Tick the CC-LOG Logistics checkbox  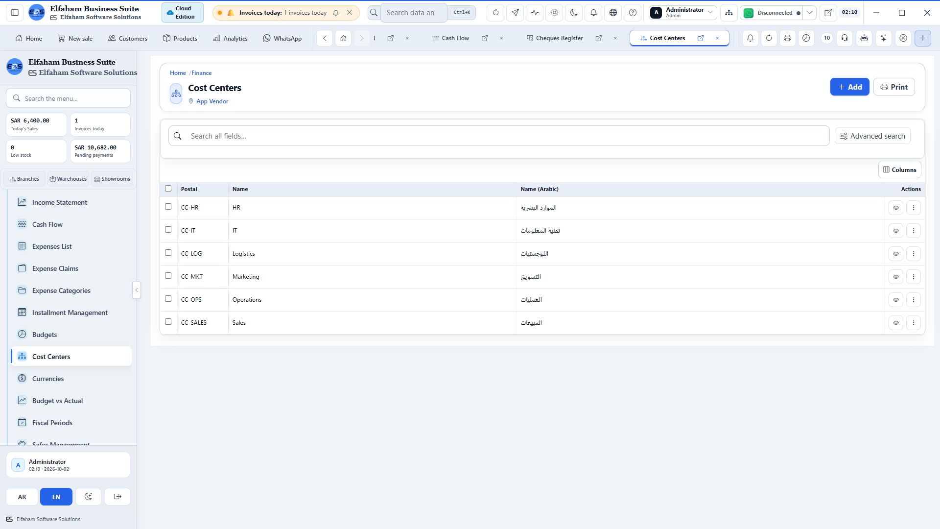coord(168,253)
